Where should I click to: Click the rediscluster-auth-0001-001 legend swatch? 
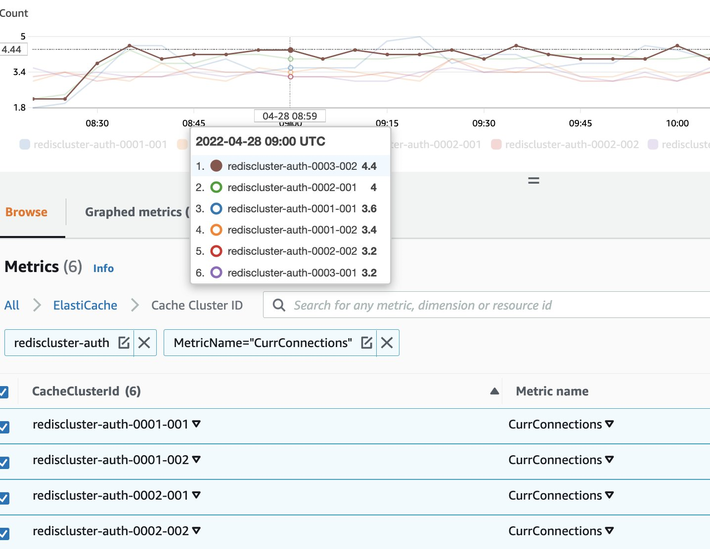(25, 144)
